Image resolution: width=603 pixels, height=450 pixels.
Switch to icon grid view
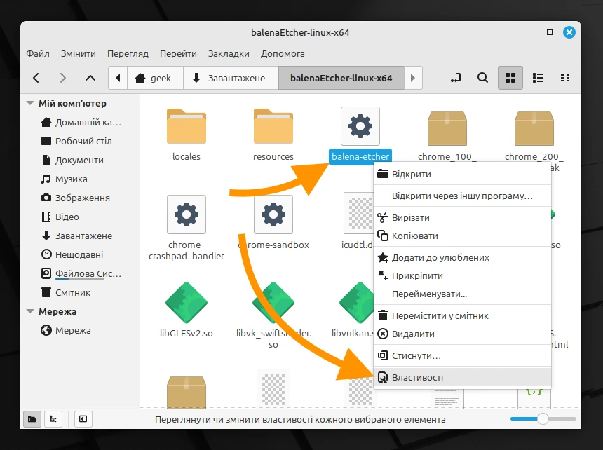[x=510, y=78]
